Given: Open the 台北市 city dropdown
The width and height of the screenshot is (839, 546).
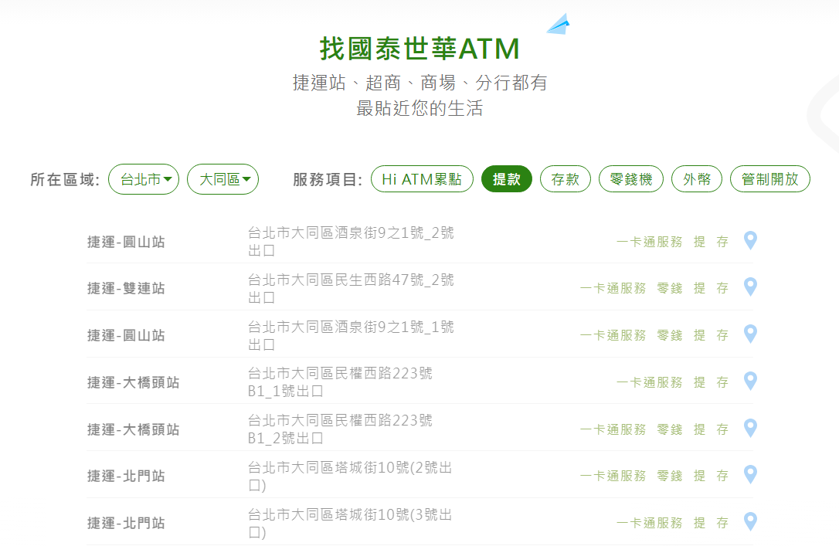Looking at the screenshot, I should click(x=144, y=179).
